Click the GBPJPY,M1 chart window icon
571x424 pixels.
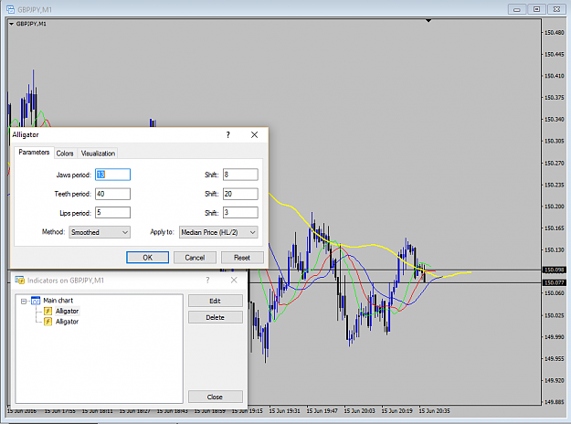click(x=11, y=9)
